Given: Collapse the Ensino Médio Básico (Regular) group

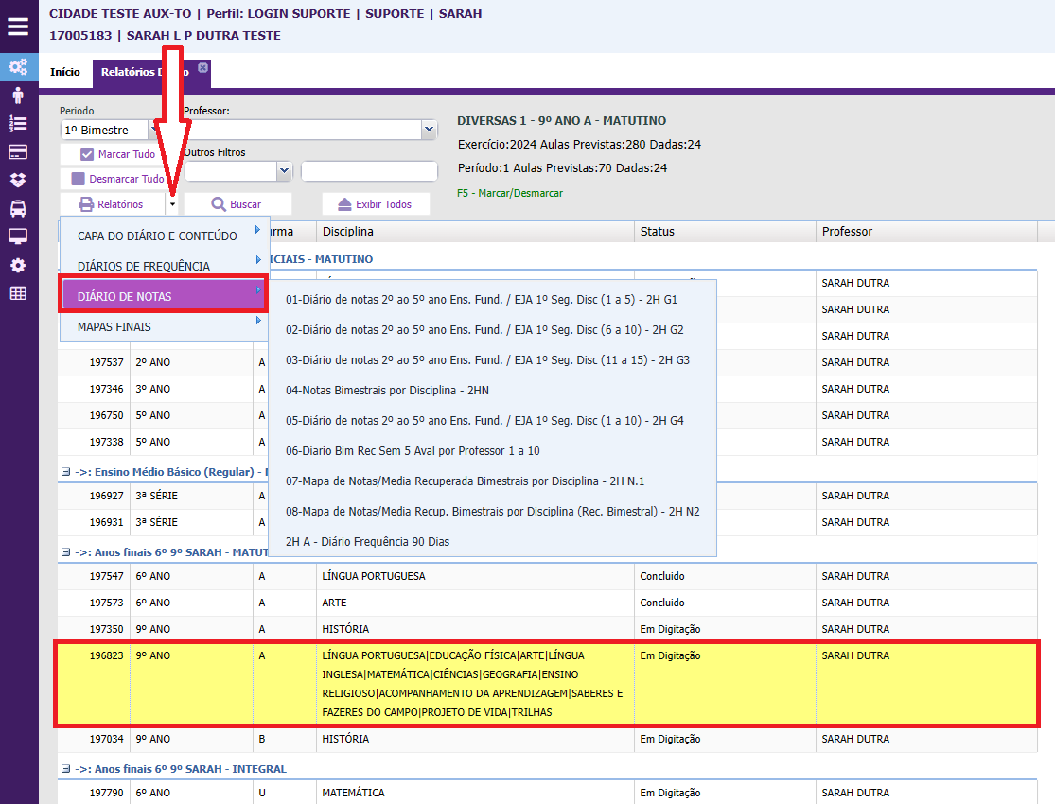Looking at the screenshot, I should pos(65,472).
